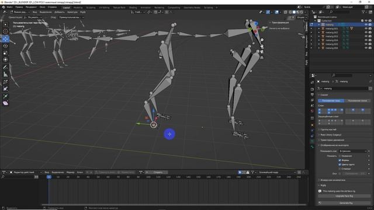Expand the Bone Groups panel
The width and height of the screenshot is (374, 210).
(328, 129)
